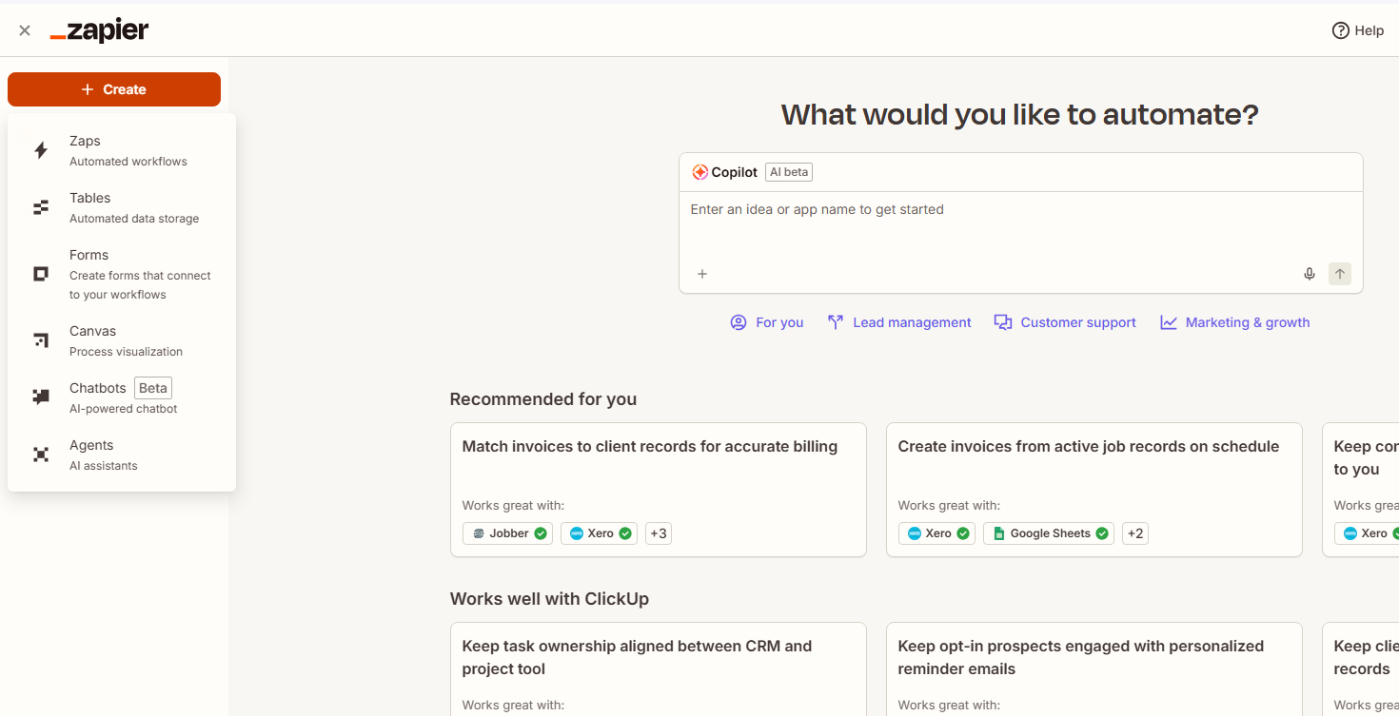Click the Forms icon in Create menu
Screen dimensions: 1399x716
click(x=41, y=274)
